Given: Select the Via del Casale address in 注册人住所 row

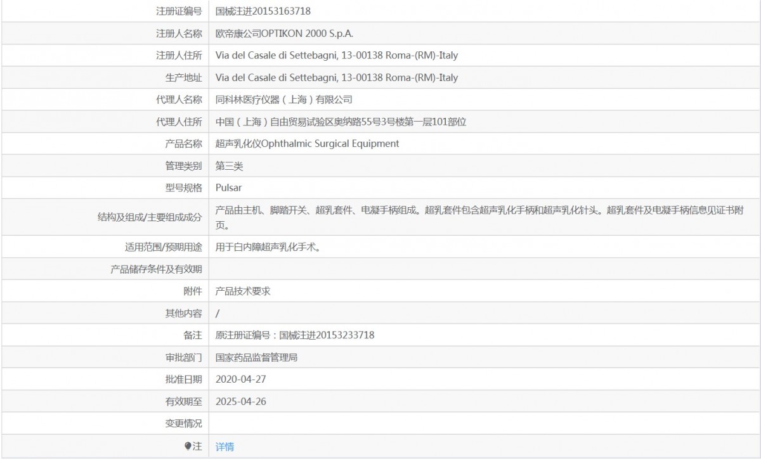Looking at the screenshot, I should (337, 55).
